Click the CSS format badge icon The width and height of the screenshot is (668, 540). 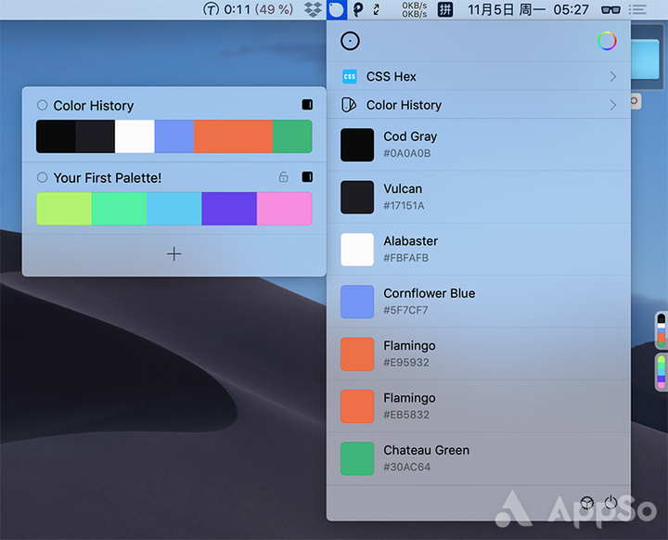tap(350, 77)
